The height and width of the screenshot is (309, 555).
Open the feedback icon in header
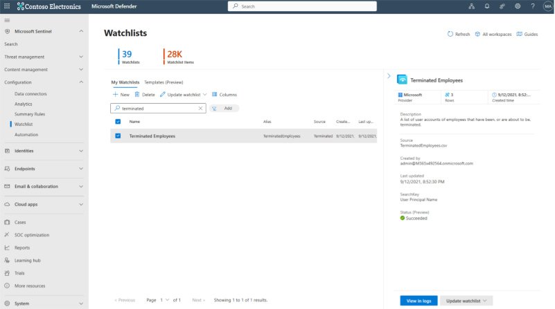(x=502, y=6)
